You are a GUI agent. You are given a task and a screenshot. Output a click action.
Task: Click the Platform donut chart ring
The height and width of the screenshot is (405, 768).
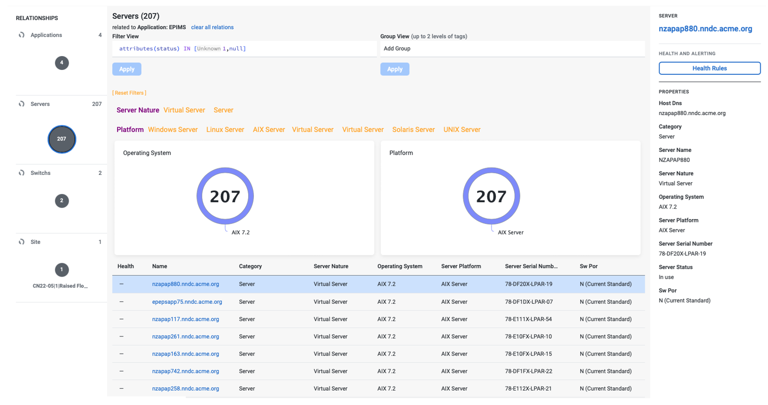(491, 169)
